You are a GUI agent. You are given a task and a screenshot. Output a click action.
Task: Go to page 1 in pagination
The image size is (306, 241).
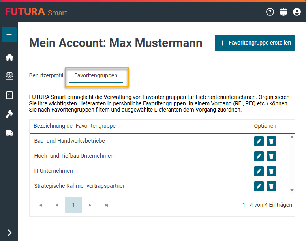point(73,205)
